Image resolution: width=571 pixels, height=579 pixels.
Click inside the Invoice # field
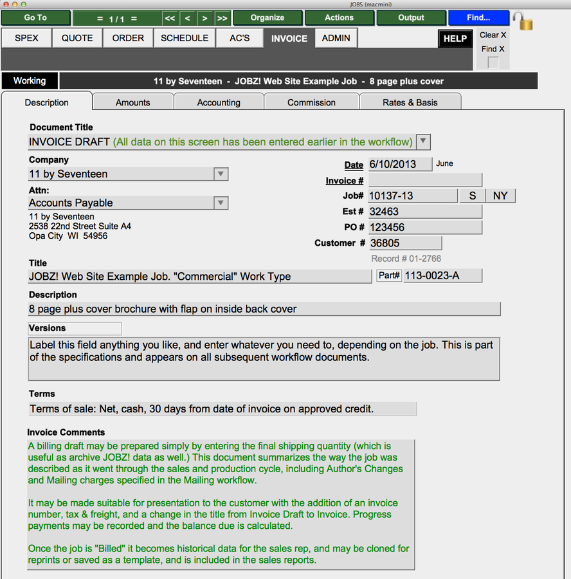424,179
